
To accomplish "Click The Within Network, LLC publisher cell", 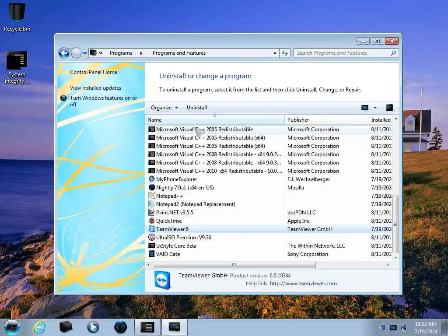I will click(x=316, y=245).
